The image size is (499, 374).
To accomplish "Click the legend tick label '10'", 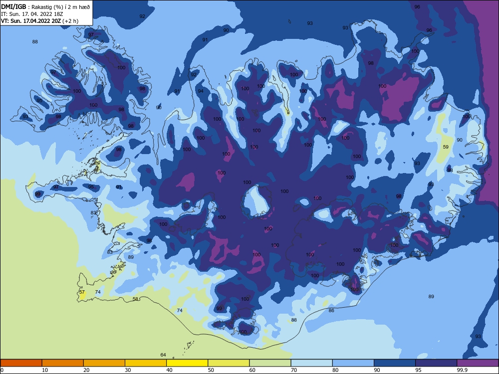I will [45, 370].
